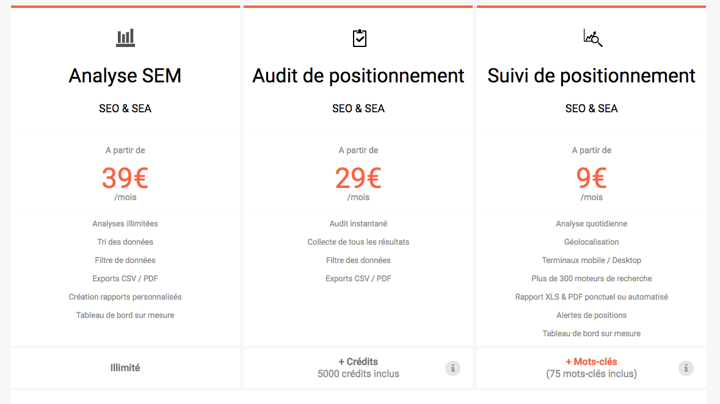Image resolution: width=720 pixels, height=404 pixels.
Task: Click the clipboard checkmark icon for Audit
Action: [x=359, y=38]
